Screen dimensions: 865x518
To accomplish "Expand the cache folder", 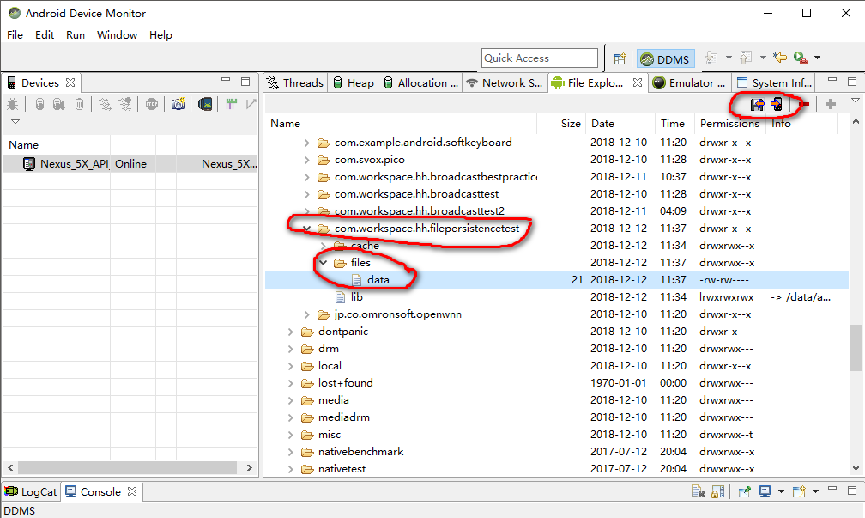I will pos(324,245).
